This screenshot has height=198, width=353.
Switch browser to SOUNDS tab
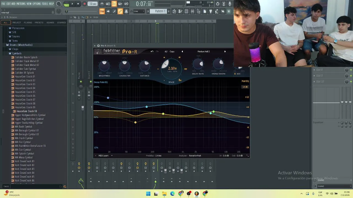pyautogui.click(x=50, y=23)
